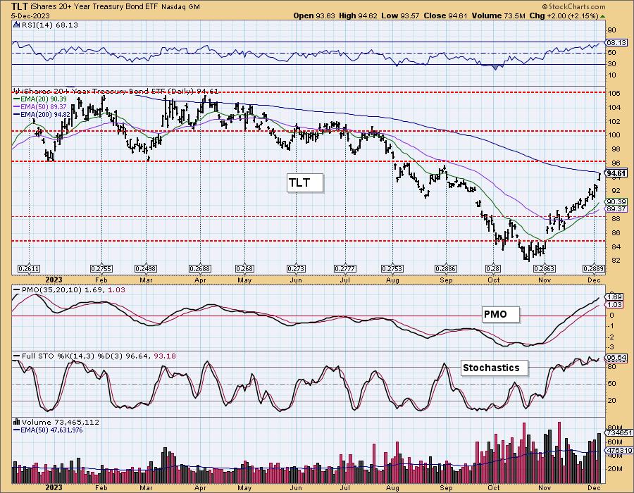Click the 2023 year label below the volume panel

[54, 487]
